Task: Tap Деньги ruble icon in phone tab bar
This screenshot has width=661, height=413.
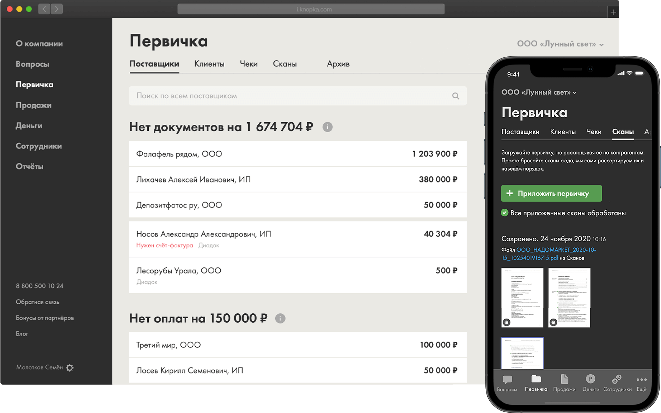Action: click(590, 379)
